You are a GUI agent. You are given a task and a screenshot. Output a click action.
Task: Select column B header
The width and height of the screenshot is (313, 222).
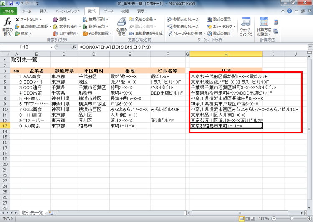(x=37, y=54)
